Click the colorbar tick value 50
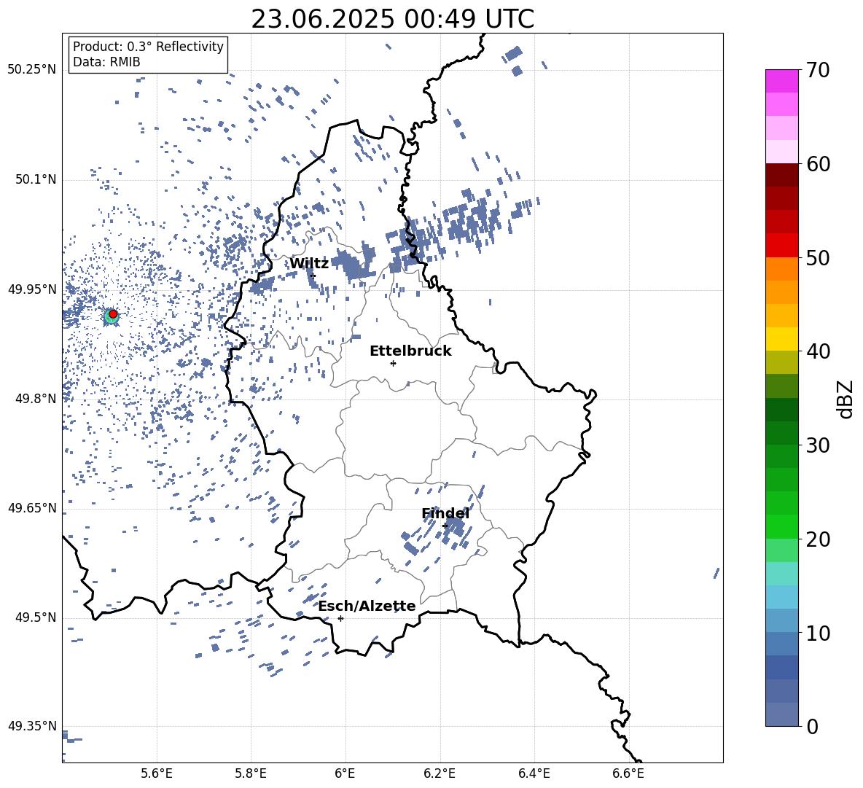This screenshot has width=863, height=788. click(818, 257)
